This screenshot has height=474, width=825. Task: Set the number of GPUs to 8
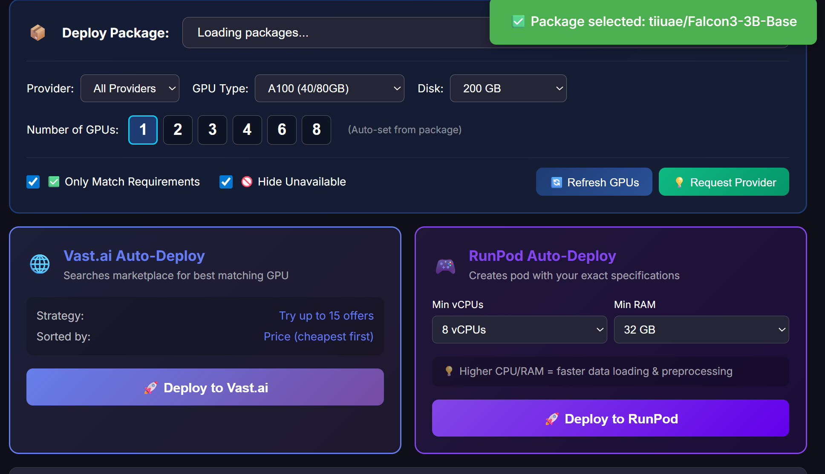click(316, 130)
